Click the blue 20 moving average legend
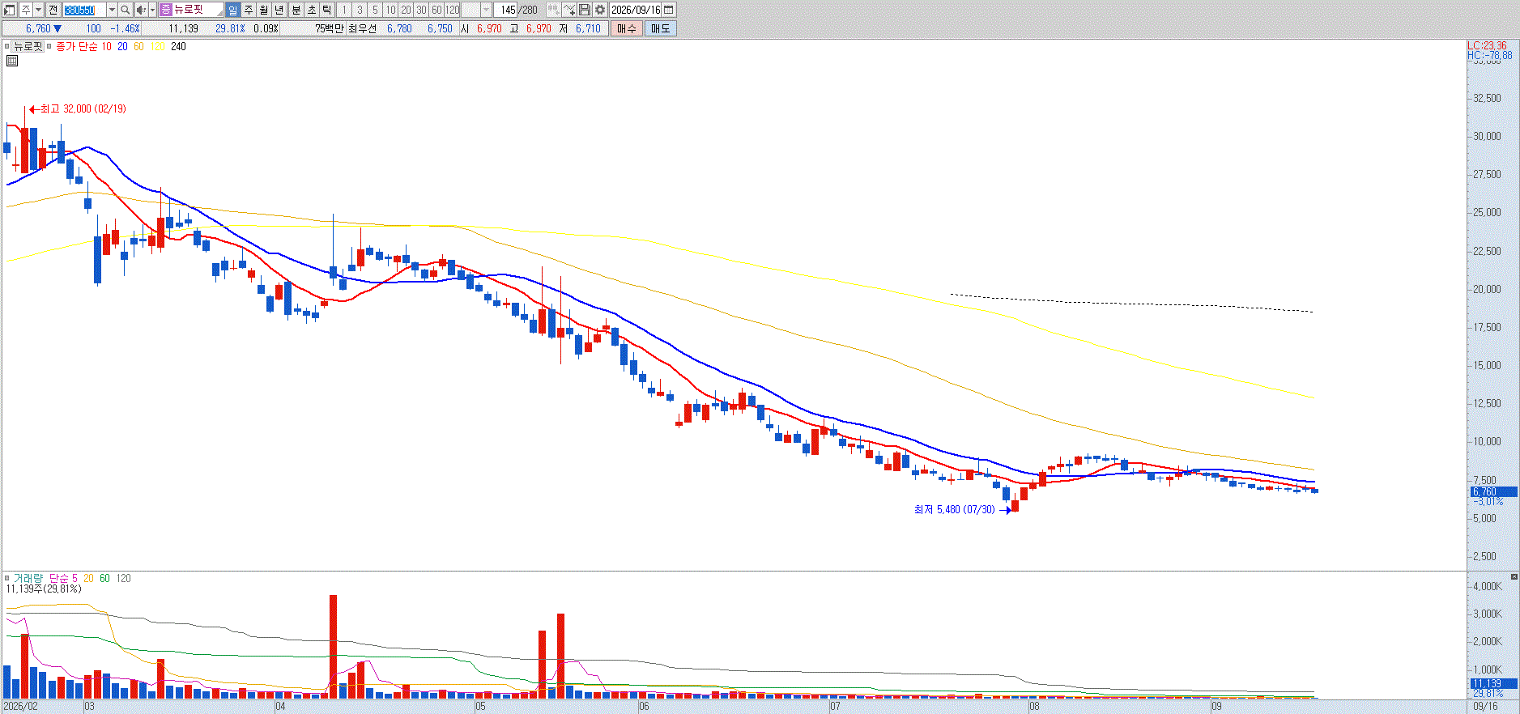The image size is (1520, 714). coord(122,47)
